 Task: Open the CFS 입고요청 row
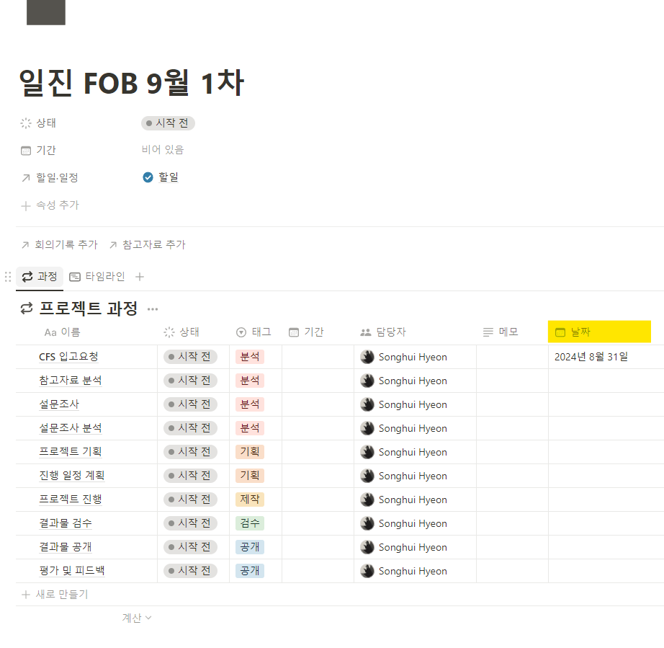point(68,357)
